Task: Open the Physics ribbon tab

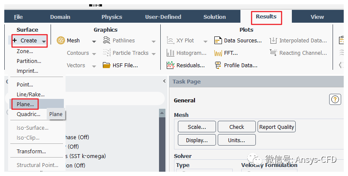Action: 112,17
